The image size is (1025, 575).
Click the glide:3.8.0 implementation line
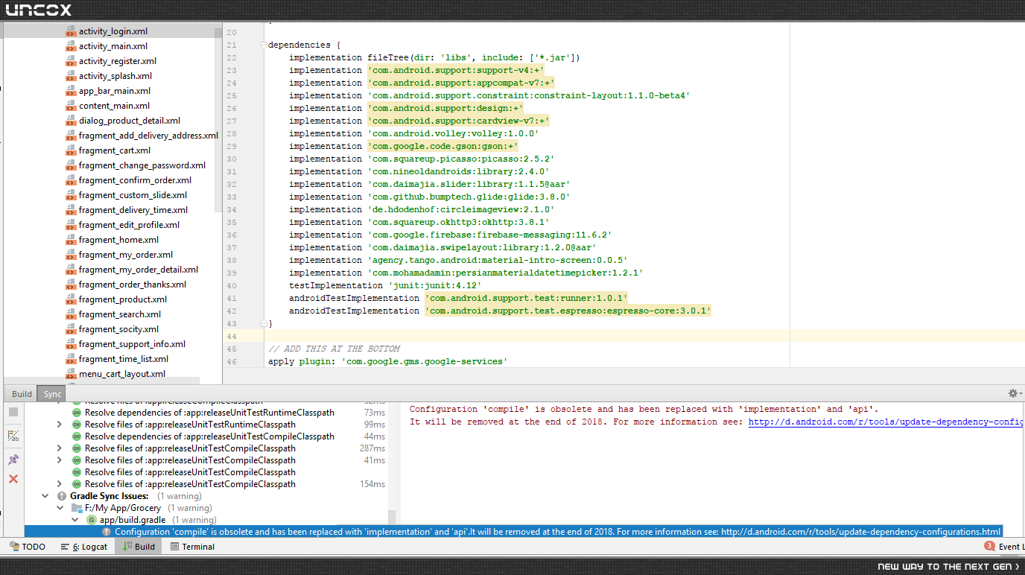430,197
